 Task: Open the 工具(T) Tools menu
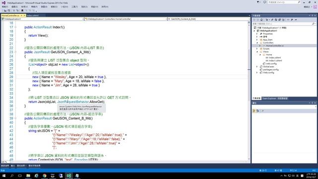click(x=75, y=6)
